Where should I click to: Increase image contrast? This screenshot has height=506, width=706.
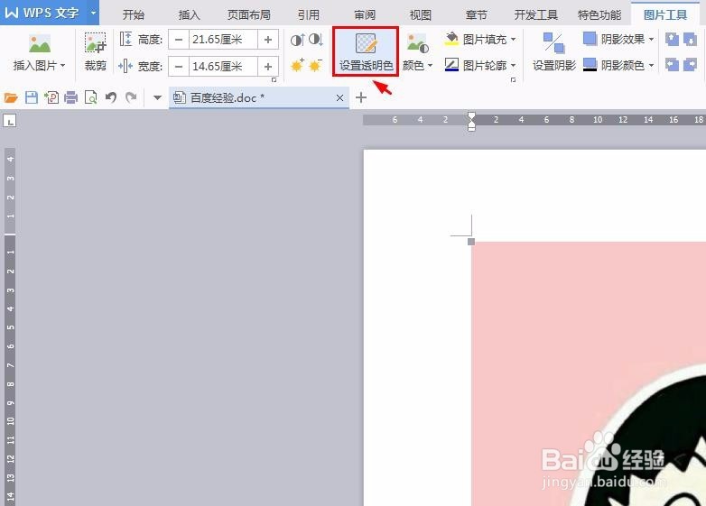[x=298, y=40]
